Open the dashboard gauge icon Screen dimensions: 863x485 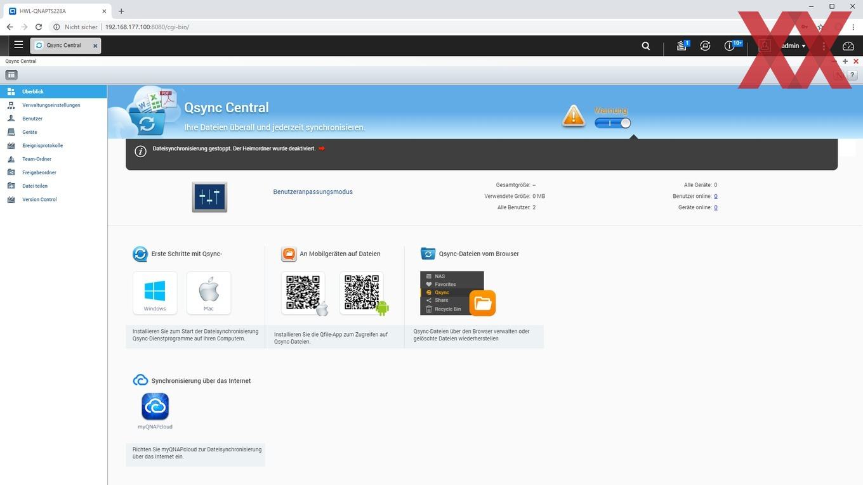coord(848,46)
